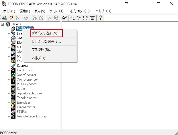This screenshot has width=178, height=135.
Task: Click the add device toolbar icon
Action: tap(4, 18)
